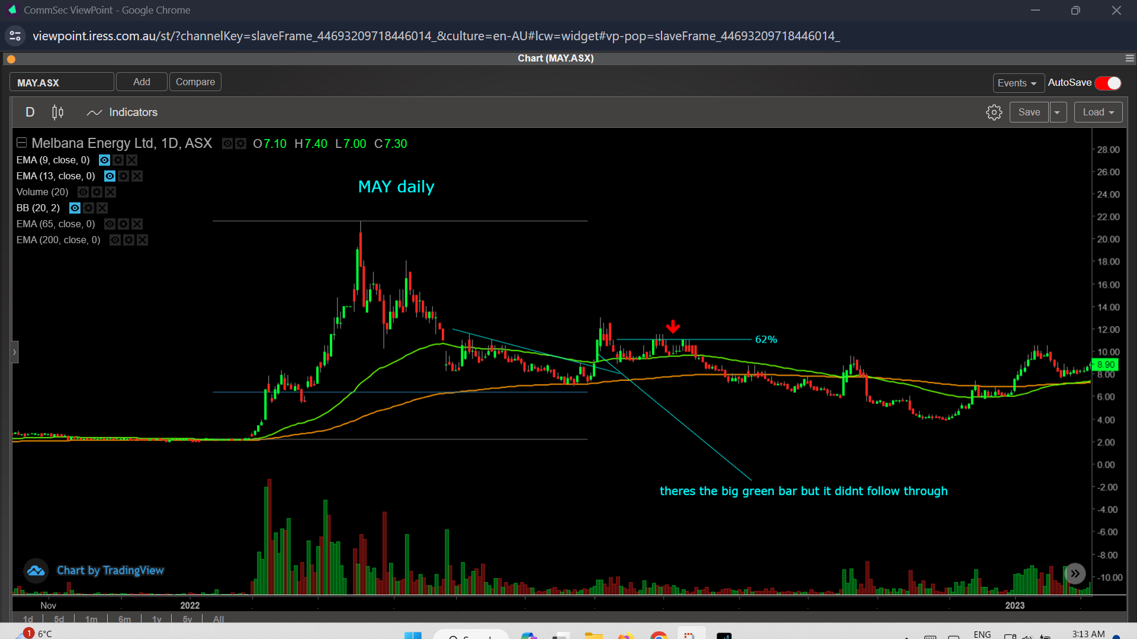The height and width of the screenshot is (639, 1137).
Task: Select the 5d time range
Action: point(59,619)
